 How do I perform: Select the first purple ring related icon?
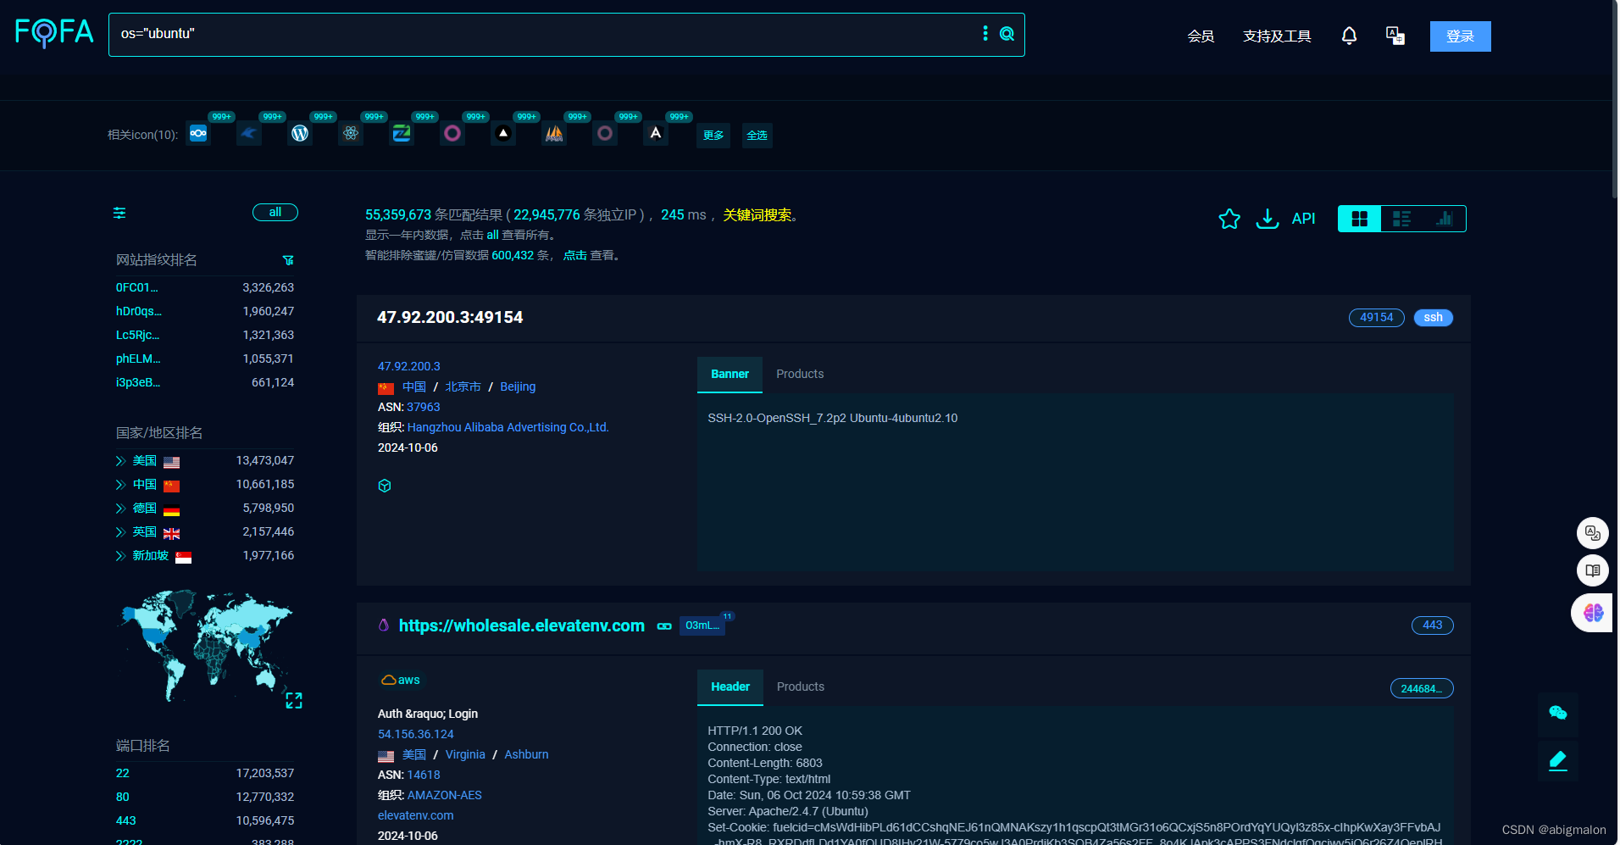pyautogui.click(x=452, y=133)
